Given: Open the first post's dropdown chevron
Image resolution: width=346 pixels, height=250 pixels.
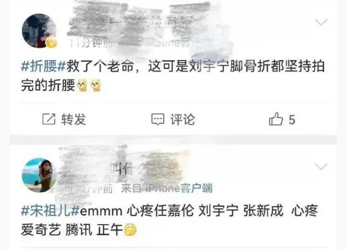Looking at the screenshot, I should (321, 22).
